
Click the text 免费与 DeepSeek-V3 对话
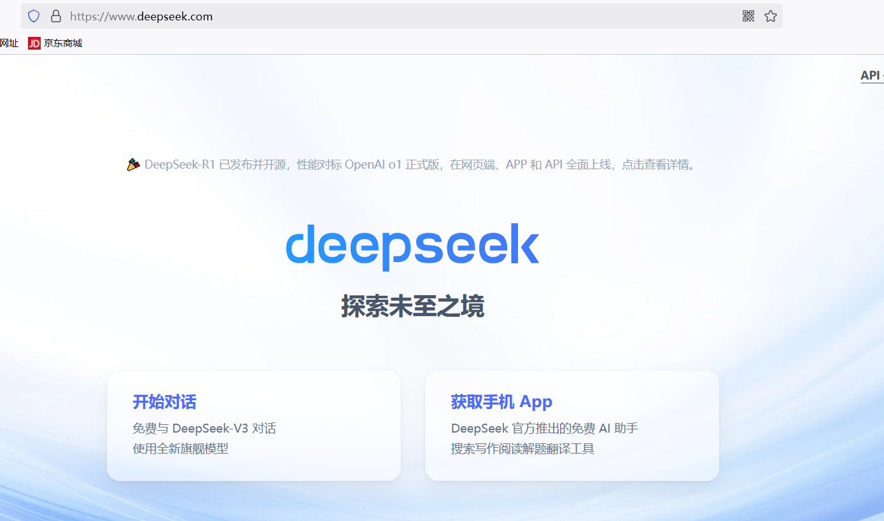(204, 428)
